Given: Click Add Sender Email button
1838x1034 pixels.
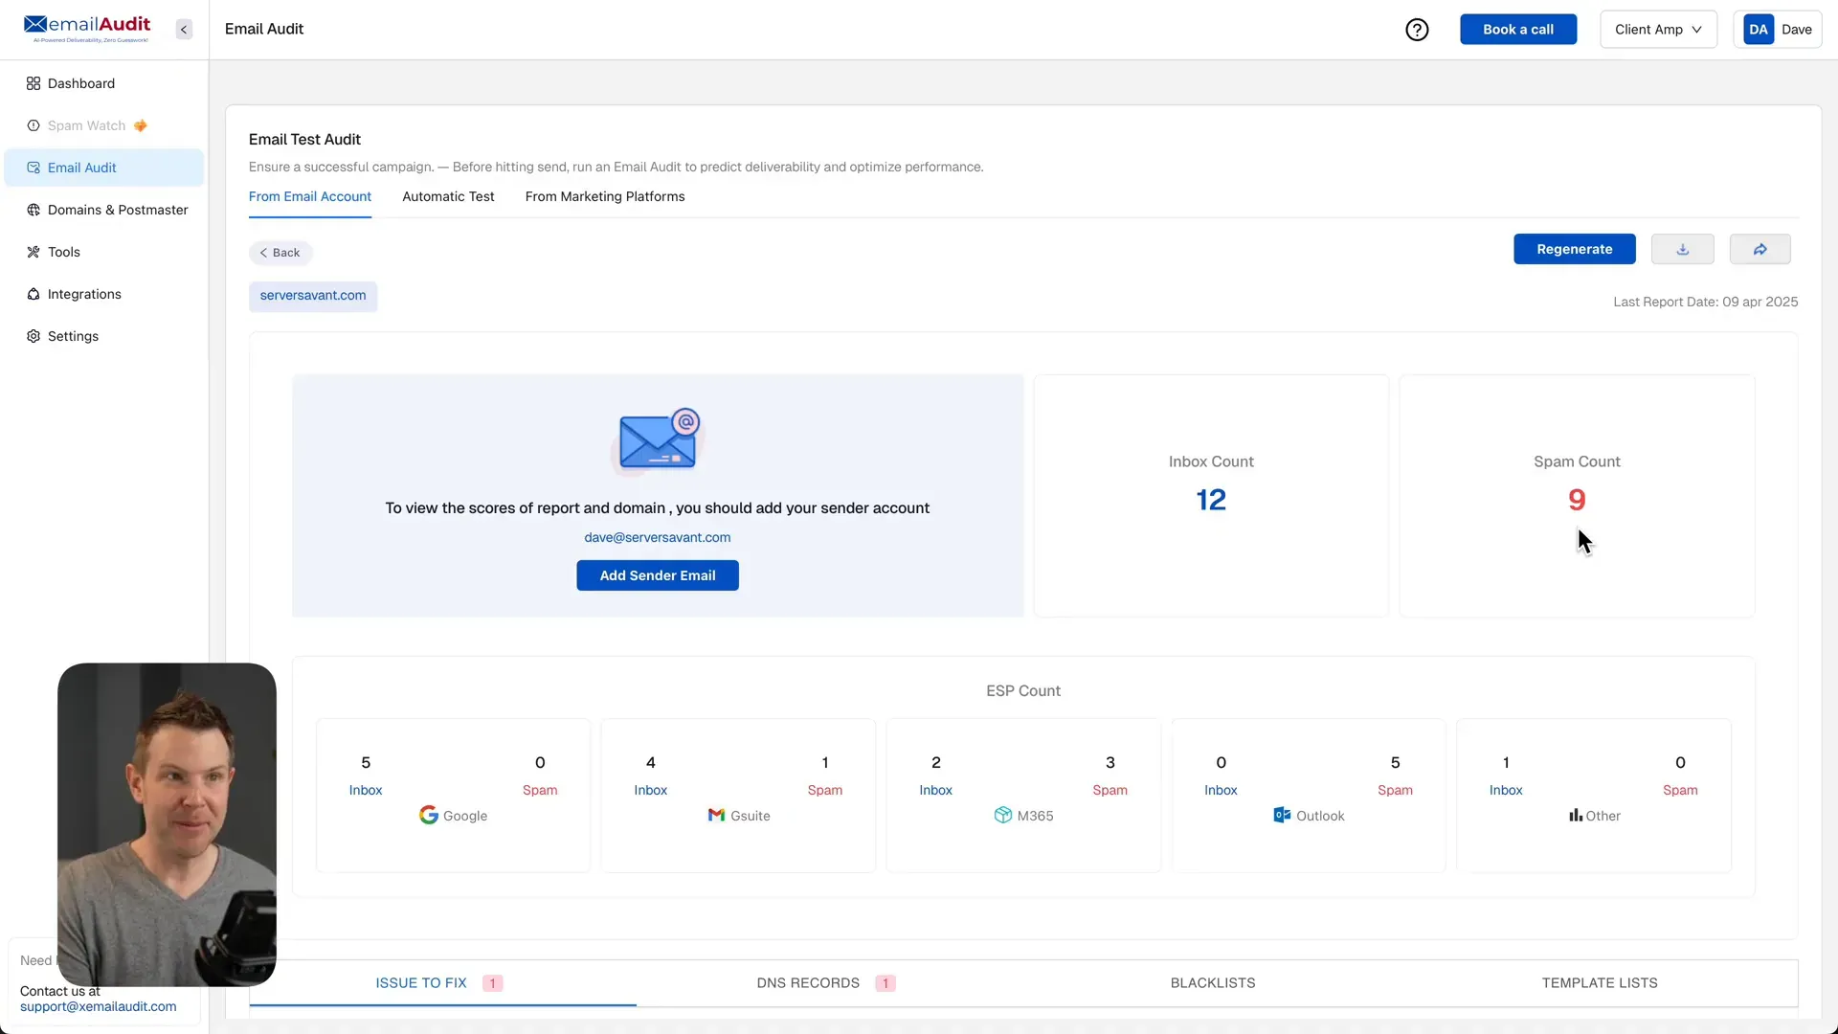Looking at the screenshot, I should [x=658, y=575].
